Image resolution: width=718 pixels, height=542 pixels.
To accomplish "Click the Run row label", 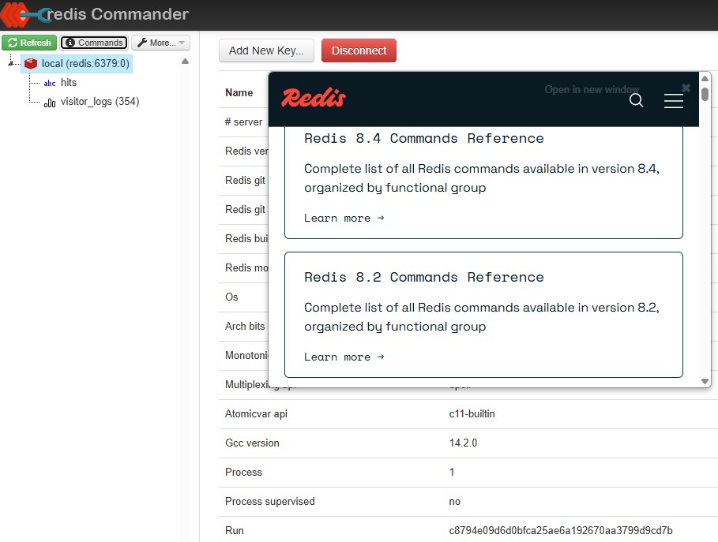I will (235, 531).
